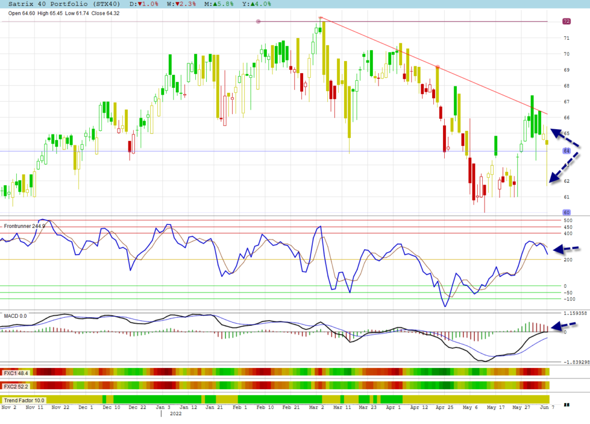This screenshot has height=424, width=590.
Task: Click the 66 price axis label
Action: click(566, 118)
